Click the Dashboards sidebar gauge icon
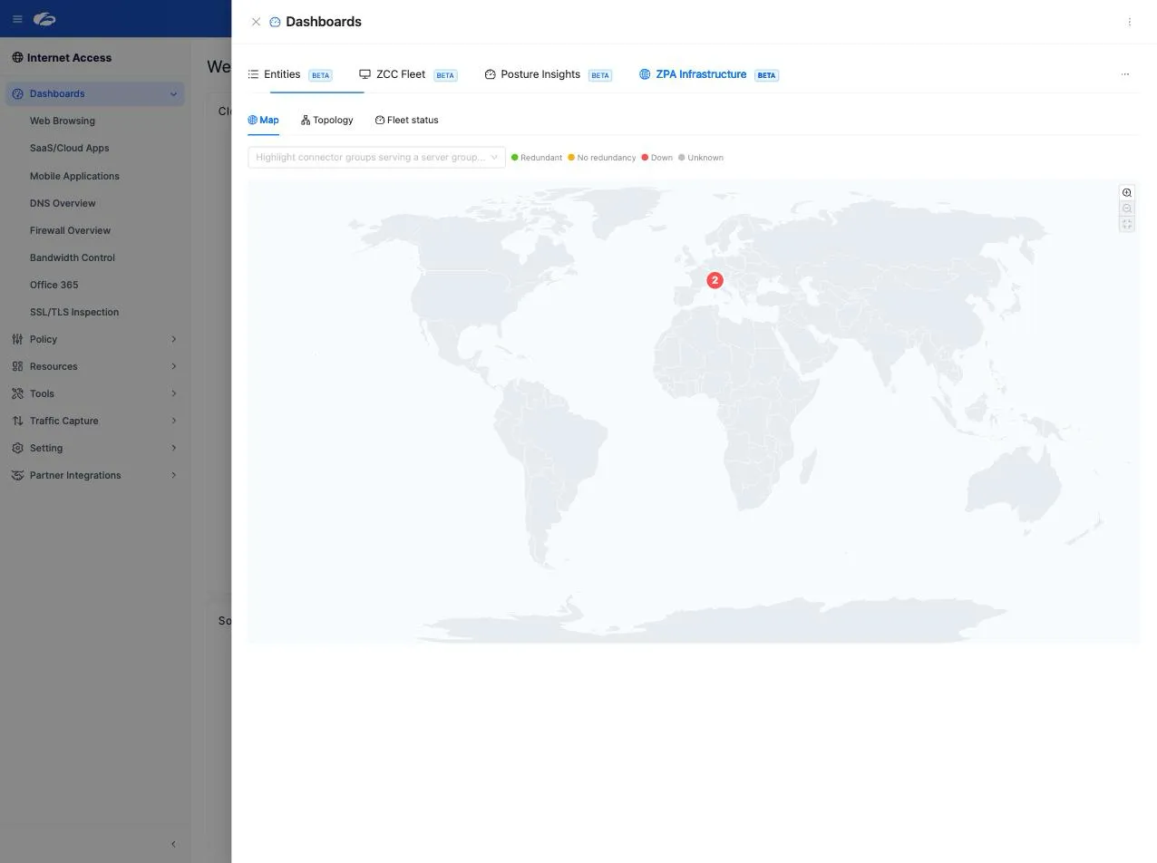 point(17,93)
